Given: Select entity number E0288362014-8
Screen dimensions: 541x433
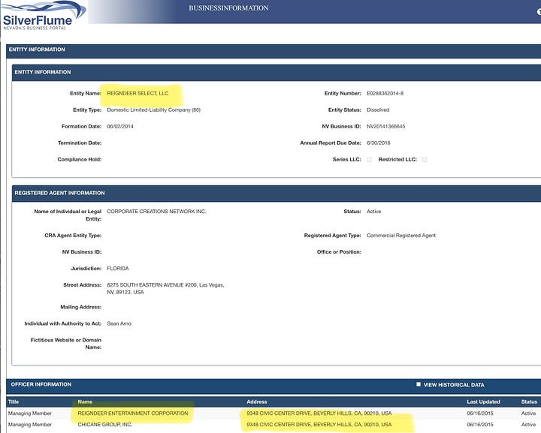Looking at the screenshot, I should [x=385, y=93].
